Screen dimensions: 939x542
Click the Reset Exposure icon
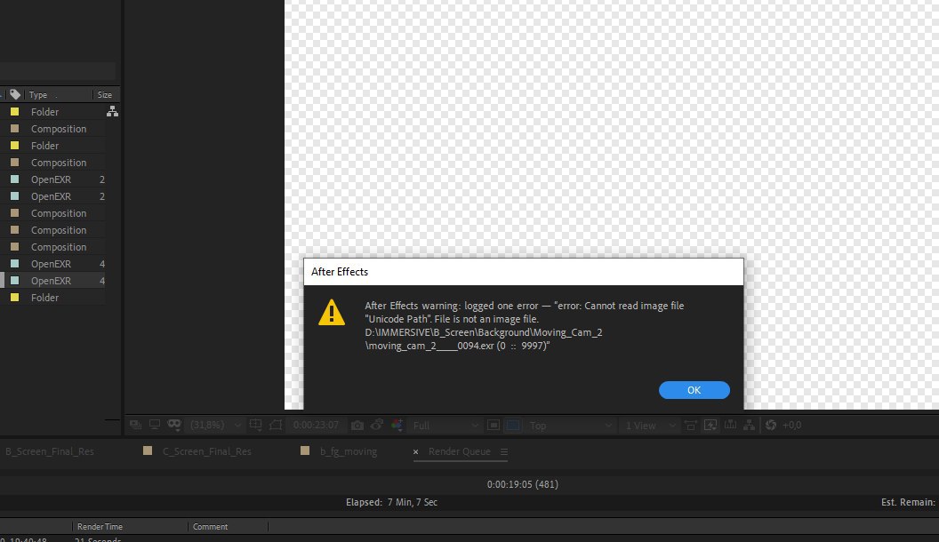click(771, 425)
